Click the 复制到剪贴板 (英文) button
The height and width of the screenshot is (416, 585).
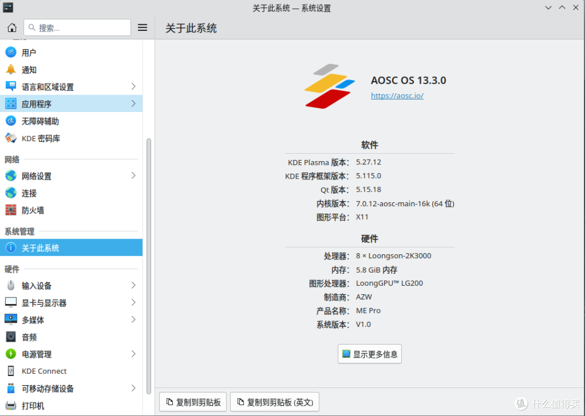coord(275,402)
